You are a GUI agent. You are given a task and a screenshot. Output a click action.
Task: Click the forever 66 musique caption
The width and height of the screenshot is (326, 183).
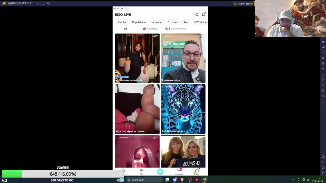tap(171, 80)
